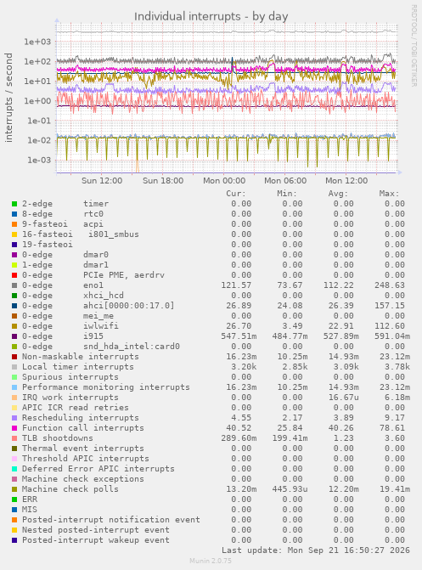Viewport: 422px width, 570px height.
Task: Click the graph title Individual interrupts - by day
Action: [211, 16]
